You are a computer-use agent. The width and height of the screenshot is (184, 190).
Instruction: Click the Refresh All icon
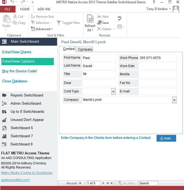click(90, 19)
